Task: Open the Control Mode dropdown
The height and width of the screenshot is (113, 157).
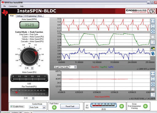Action: pyautogui.click(x=44, y=107)
